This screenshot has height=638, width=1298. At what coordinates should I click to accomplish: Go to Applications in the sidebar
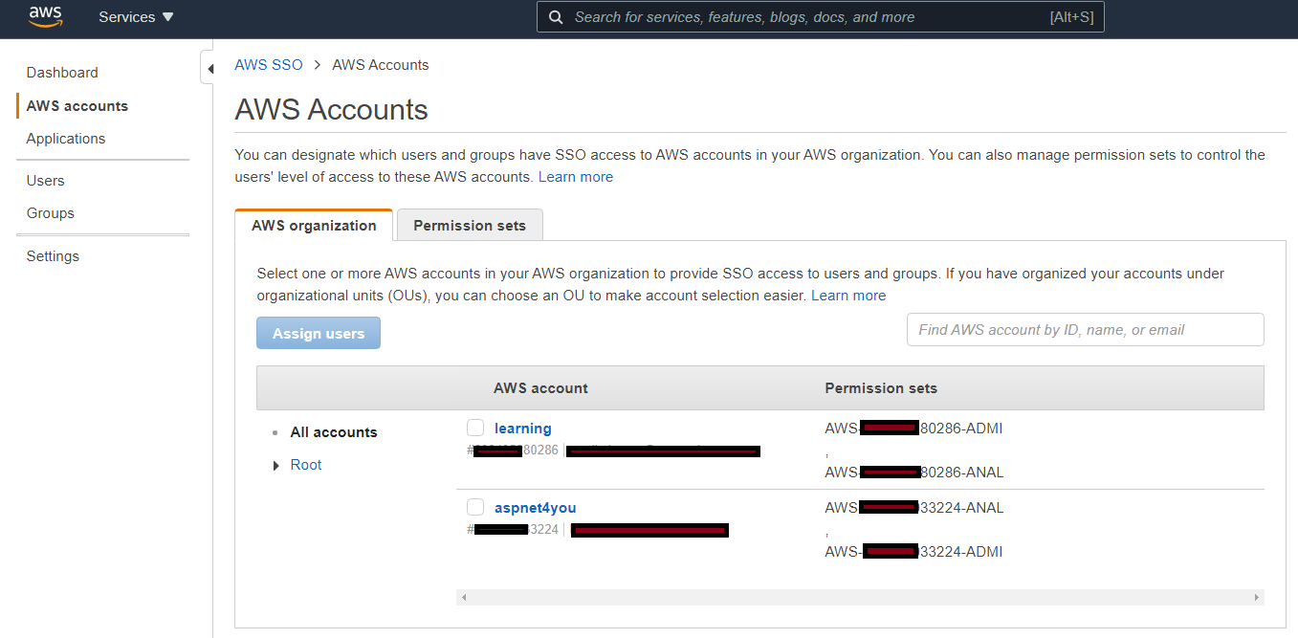pos(66,139)
